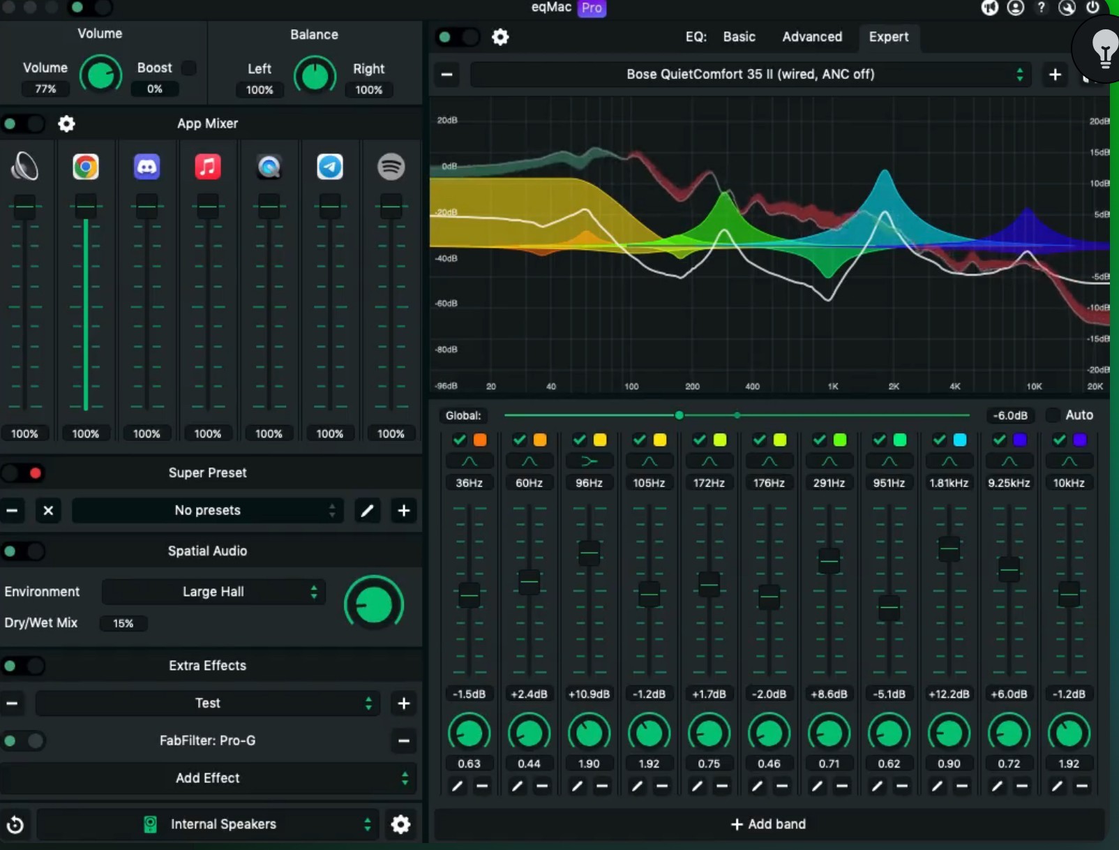Open App Mixer settings gear

[66, 124]
